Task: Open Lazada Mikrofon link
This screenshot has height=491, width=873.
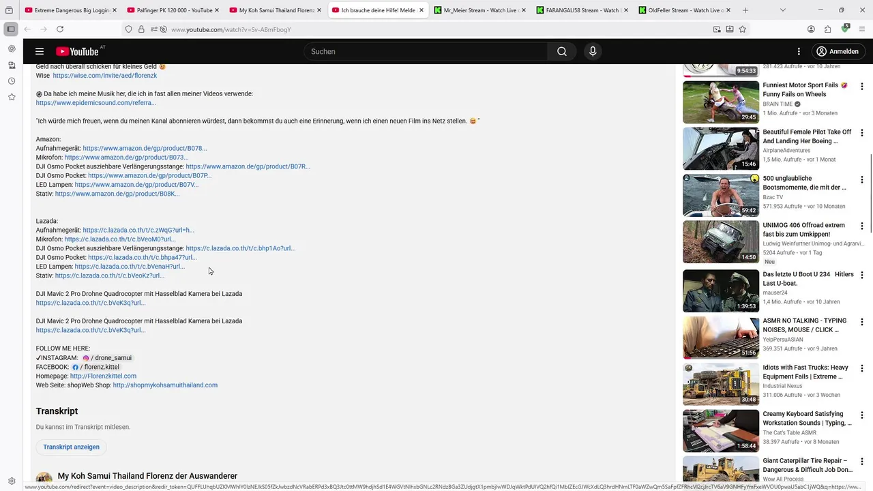Action: (x=120, y=239)
